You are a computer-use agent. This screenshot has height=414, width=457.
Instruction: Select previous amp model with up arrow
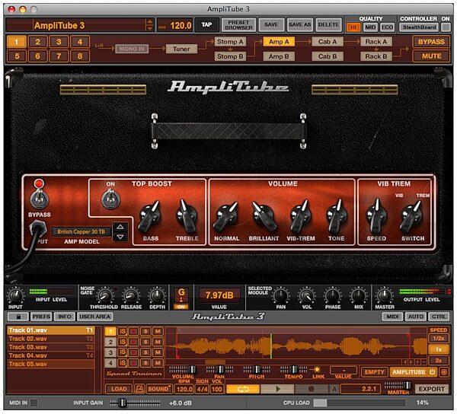[x=120, y=227]
